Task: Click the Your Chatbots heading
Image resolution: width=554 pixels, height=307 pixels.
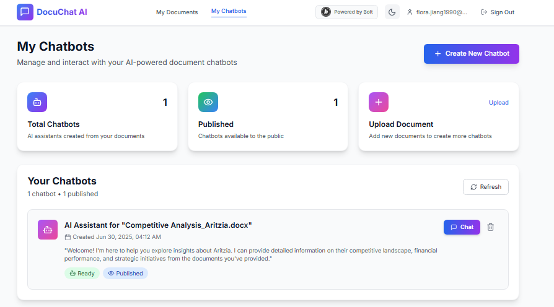Action: pos(62,181)
